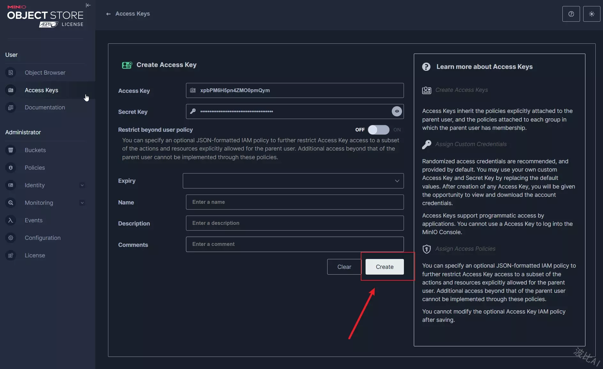Open Events in the sidebar
Screen dimensions: 603x369
click(x=34, y=220)
